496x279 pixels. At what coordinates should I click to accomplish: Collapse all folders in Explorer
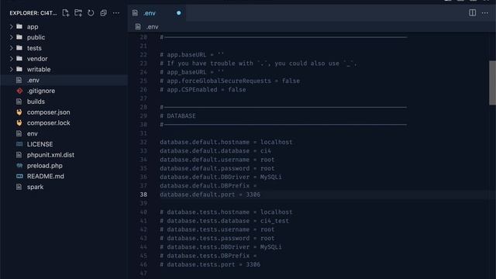click(x=103, y=13)
